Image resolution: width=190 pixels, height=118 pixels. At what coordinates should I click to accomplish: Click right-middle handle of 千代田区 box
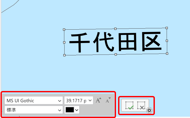pyautogui.click(x=167, y=41)
